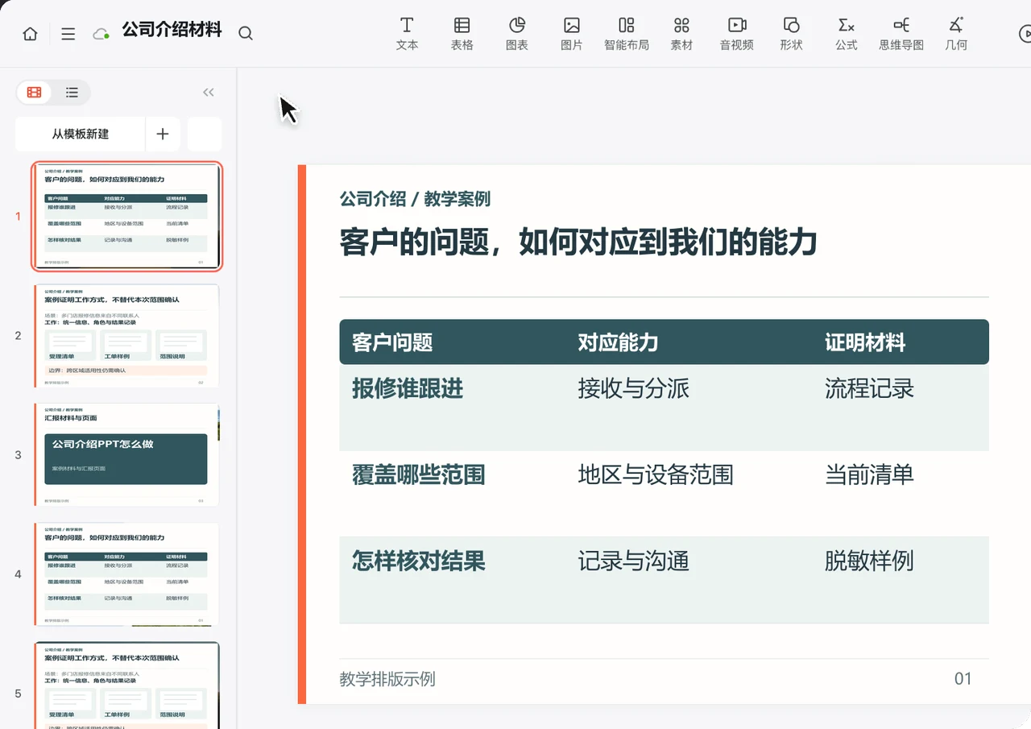1031x729 pixels.
Task: Collapse the slide panel with double chevron
Action: point(209,93)
